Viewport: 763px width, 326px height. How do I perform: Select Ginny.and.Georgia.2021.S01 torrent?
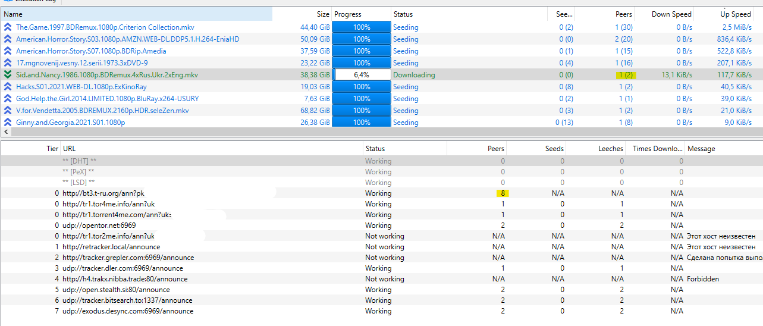tap(71, 123)
